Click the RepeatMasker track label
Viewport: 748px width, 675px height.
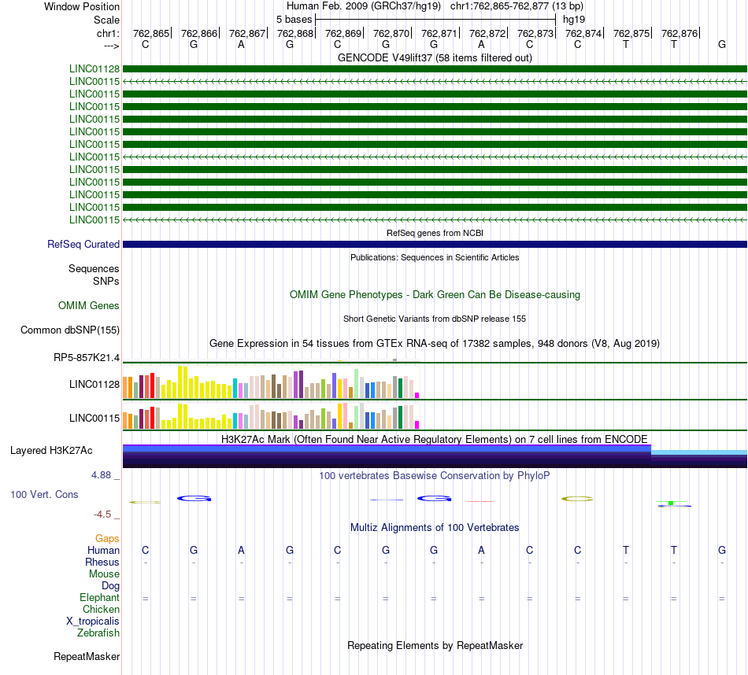click(x=87, y=656)
